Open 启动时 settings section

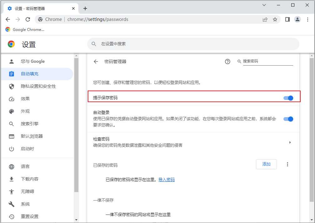[37, 149]
